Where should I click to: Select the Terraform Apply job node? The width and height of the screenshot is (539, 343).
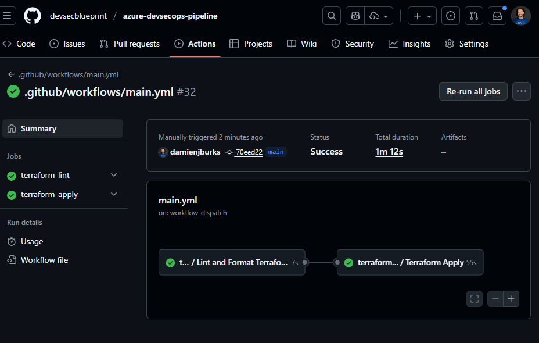410,262
